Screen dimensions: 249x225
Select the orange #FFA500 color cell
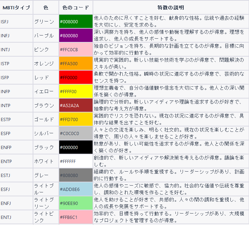click(76, 63)
